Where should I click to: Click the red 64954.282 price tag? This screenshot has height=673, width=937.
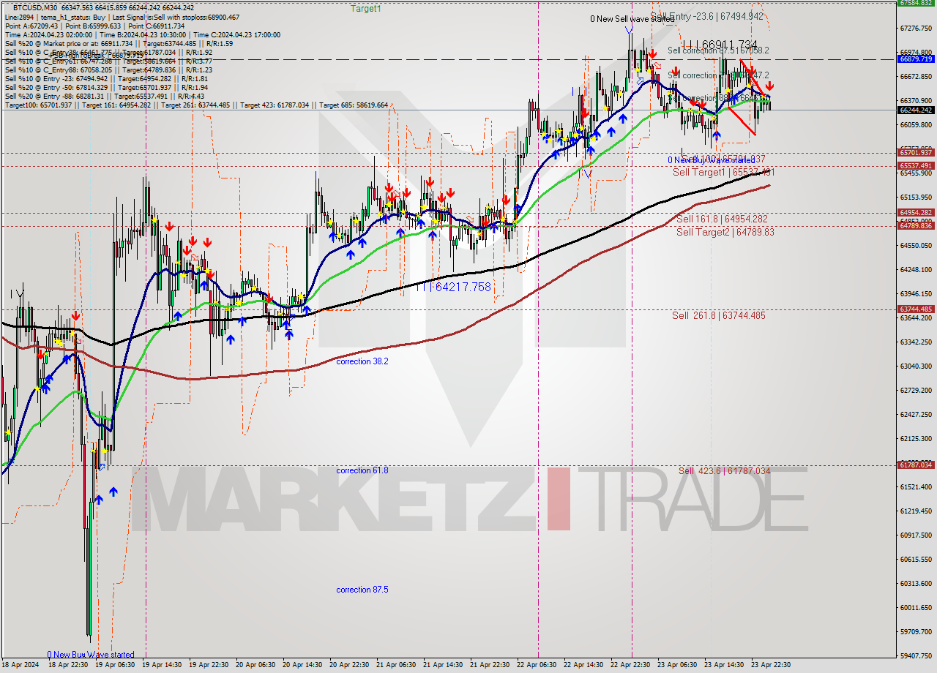pos(915,213)
